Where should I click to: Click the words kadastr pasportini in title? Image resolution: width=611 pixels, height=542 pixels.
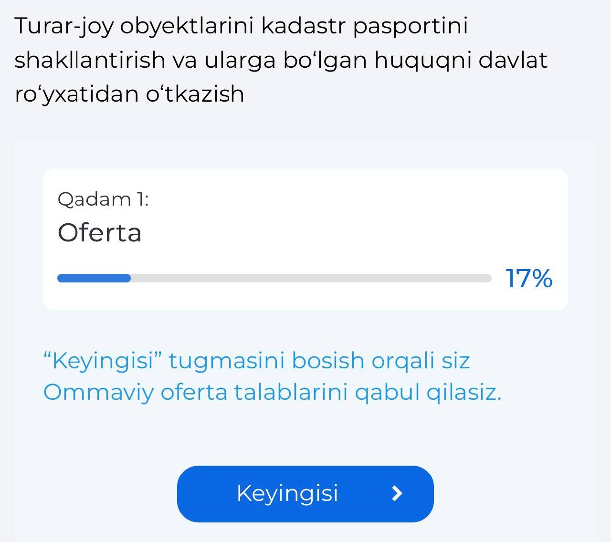(365, 26)
